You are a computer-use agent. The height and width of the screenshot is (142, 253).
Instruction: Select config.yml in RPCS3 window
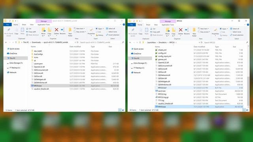(x=162, y=53)
